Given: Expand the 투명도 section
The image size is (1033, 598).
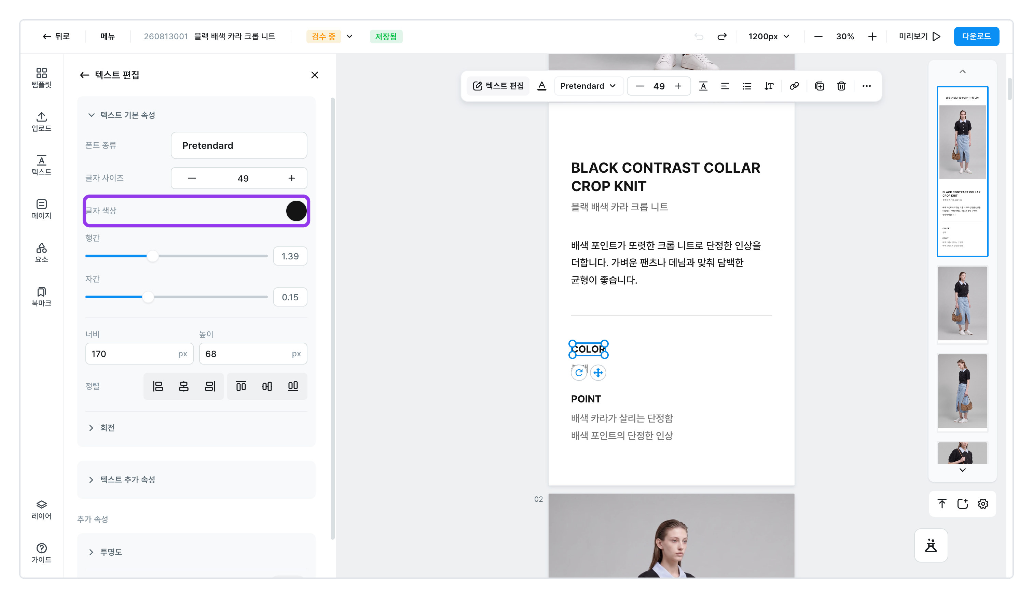Looking at the screenshot, I should point(105,552).
